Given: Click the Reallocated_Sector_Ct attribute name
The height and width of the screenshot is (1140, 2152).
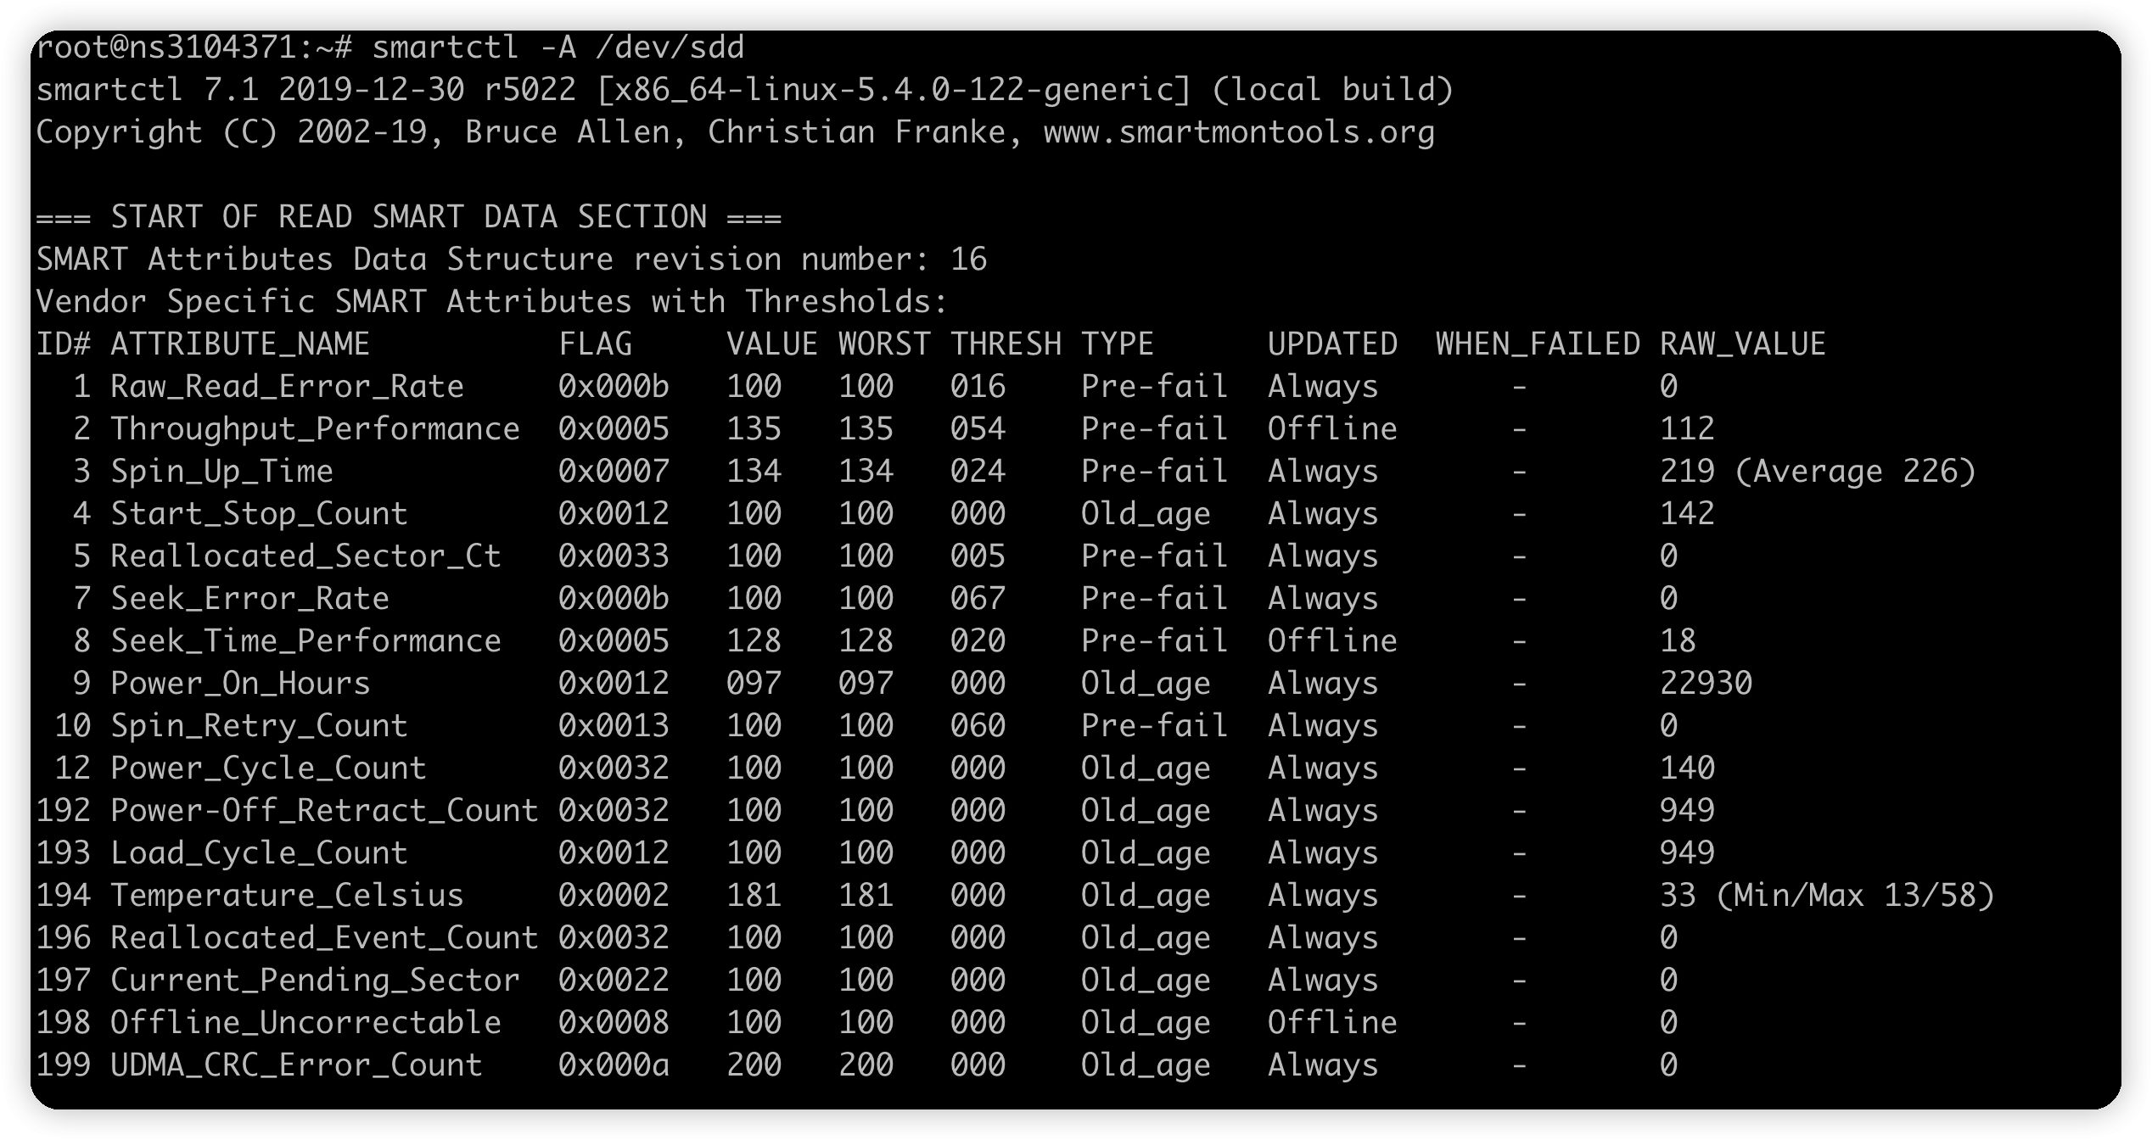Looking at the screenshot, I should (x=305, y=556).
